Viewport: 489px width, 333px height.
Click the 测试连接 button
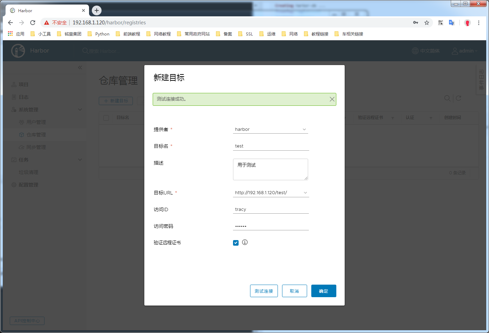[x=264, y=291]
